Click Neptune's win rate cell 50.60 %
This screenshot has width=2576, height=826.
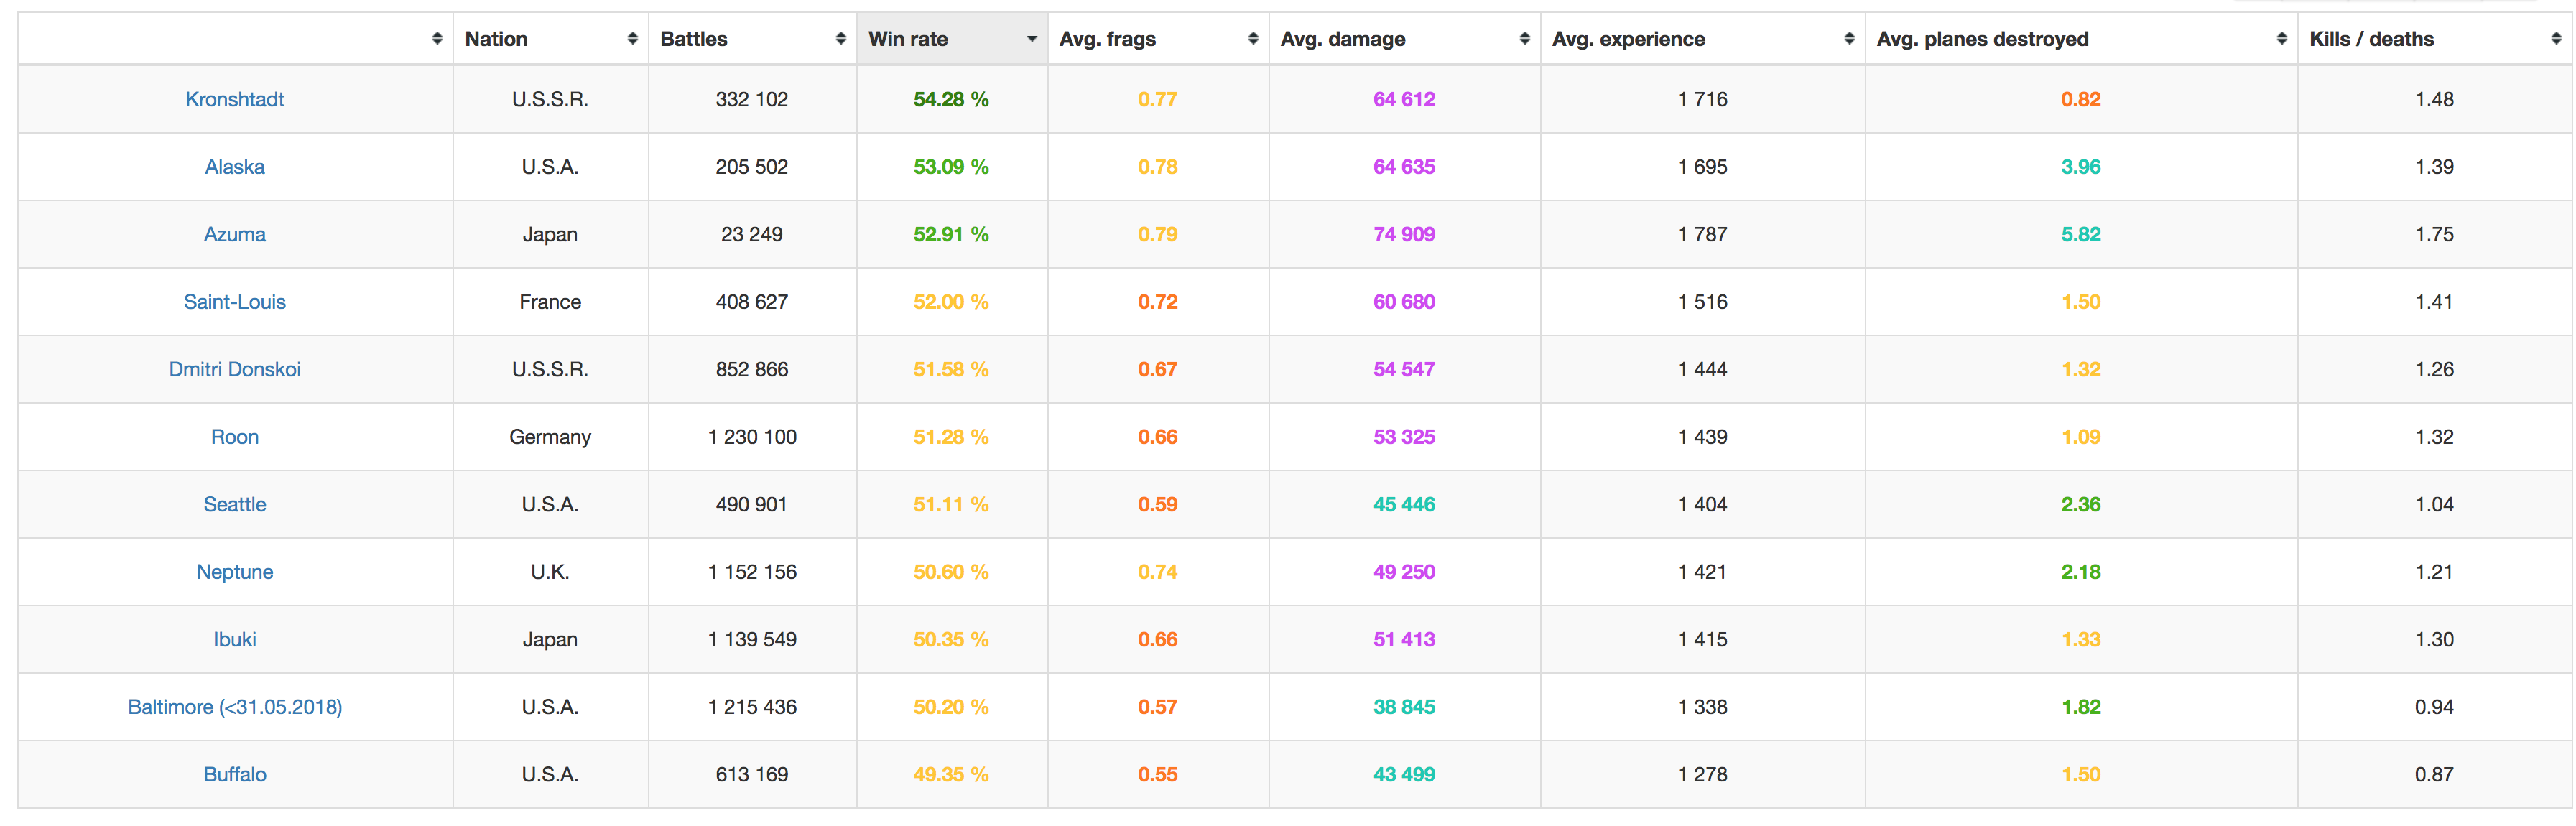click(950, 572)
